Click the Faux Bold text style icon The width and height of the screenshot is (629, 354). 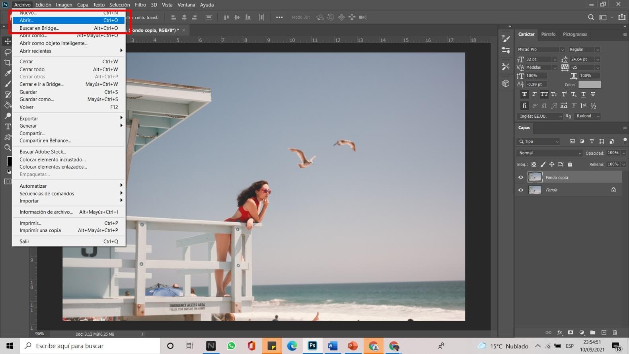click(524, 94)
